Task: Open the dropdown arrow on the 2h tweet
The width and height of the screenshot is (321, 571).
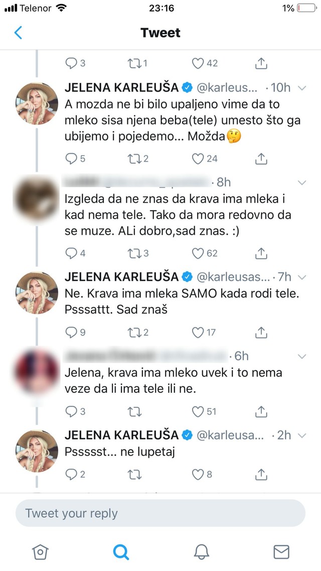Action: (302, 435)
